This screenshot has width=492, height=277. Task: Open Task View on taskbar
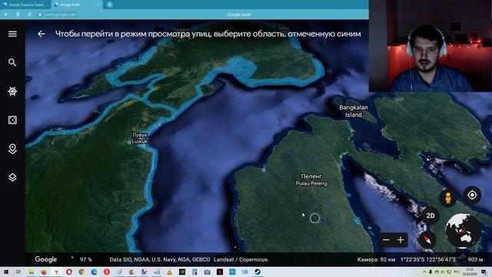click(18, 272)
